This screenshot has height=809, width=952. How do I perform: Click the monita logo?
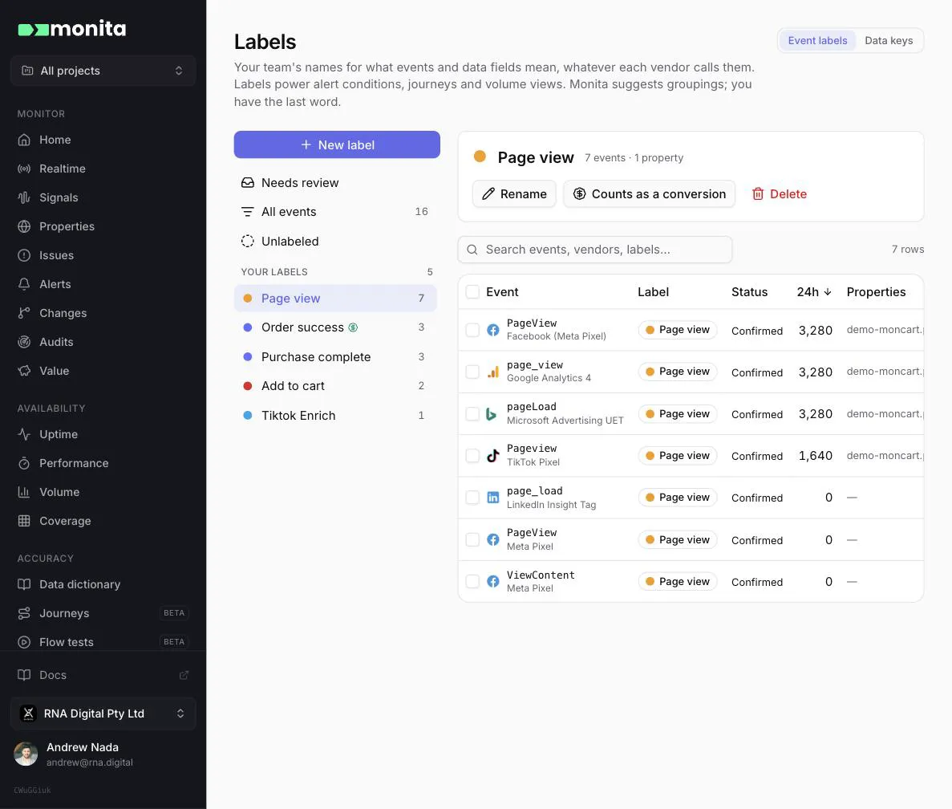point(71,28)
